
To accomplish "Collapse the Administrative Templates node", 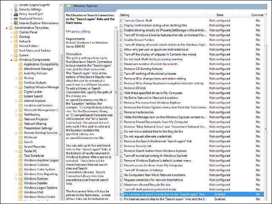I will (6, 28).
